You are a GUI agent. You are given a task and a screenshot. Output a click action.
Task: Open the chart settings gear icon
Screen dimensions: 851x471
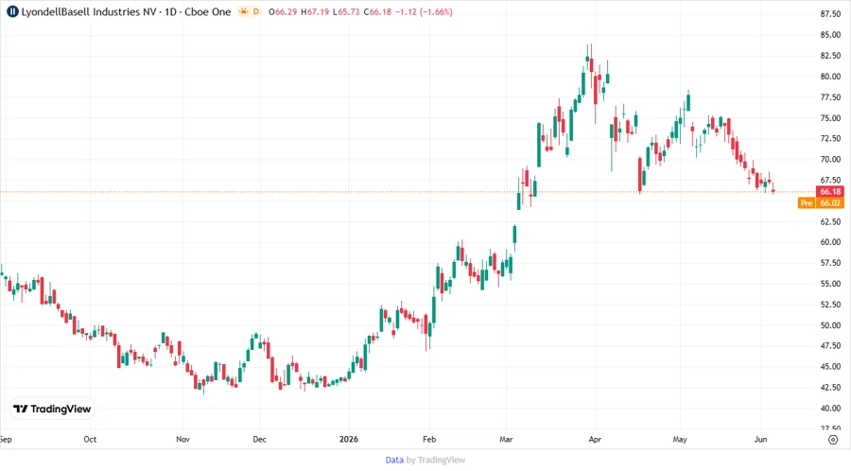pyautogui.click(x=833, y=440)
